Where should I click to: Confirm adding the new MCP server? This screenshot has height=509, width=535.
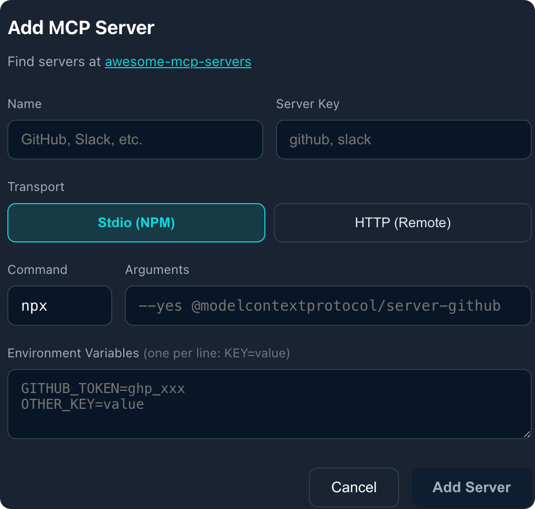coord(471,487)
